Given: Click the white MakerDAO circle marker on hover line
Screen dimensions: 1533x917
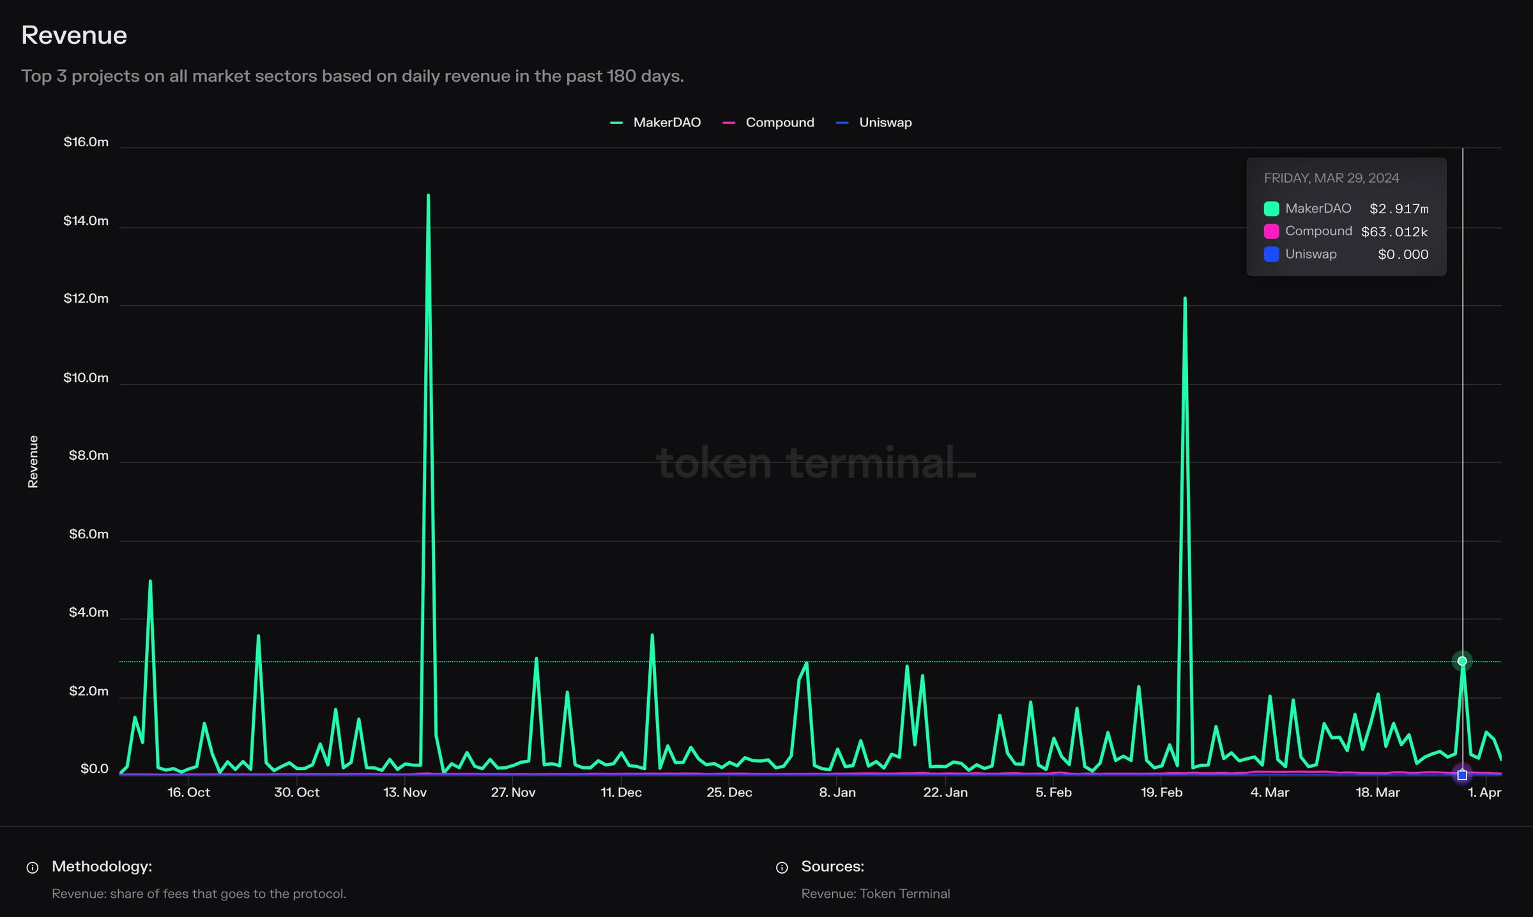Looking at the screenshot, I should click(1462, 661).
